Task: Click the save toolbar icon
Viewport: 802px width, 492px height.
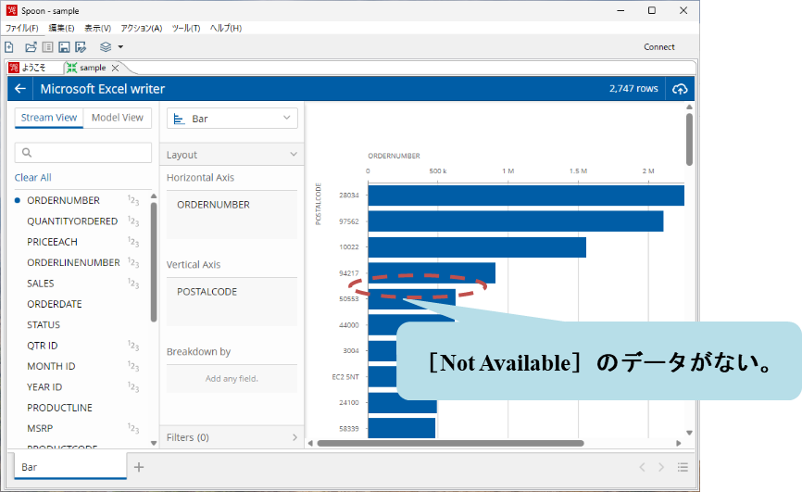Action: (x=64, y=47)
